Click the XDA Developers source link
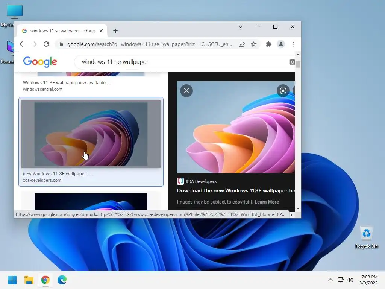Image resolution: width=385 pixels, height=289 pixels. [197, 181]
